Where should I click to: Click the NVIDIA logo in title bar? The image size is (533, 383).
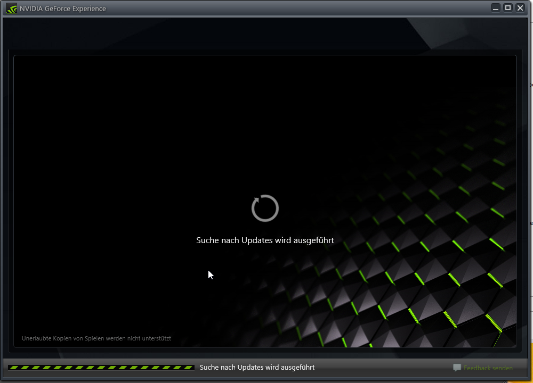pyautogui.click(x=11, y=8)
